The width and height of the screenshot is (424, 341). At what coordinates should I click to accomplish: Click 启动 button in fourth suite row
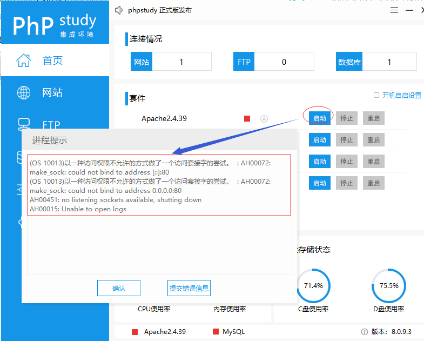320,183
